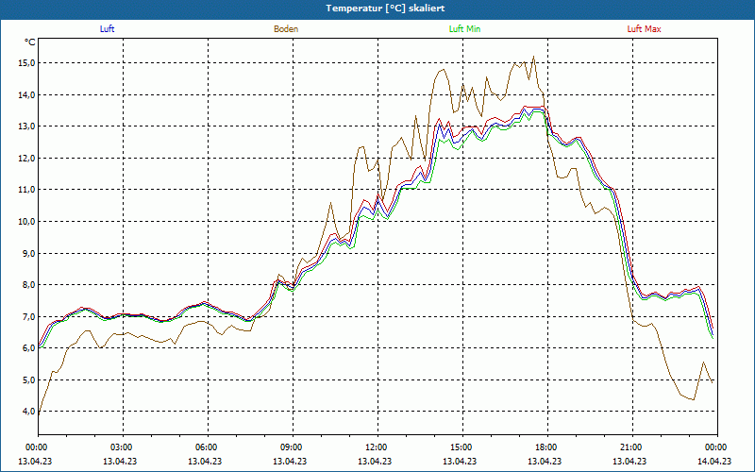Click the 14,0 y-axis value
Screen dimensions: 755x472
click(27, 95)
